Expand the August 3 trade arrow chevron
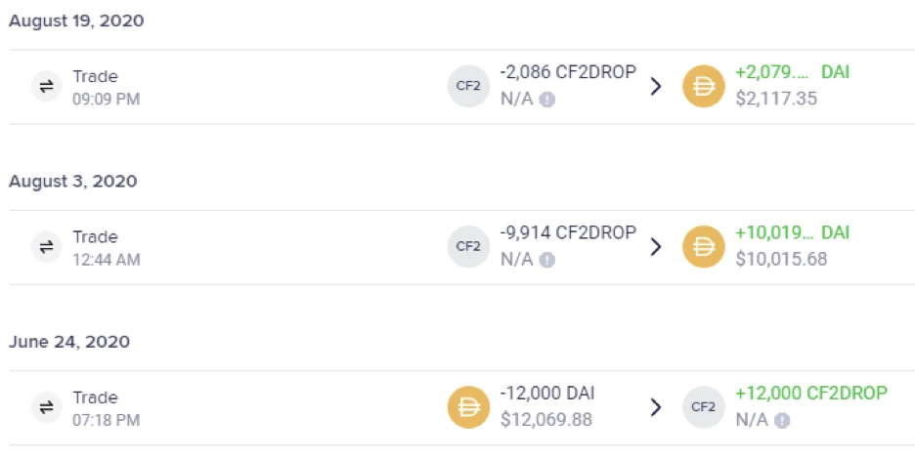 (x=657, y=247)
